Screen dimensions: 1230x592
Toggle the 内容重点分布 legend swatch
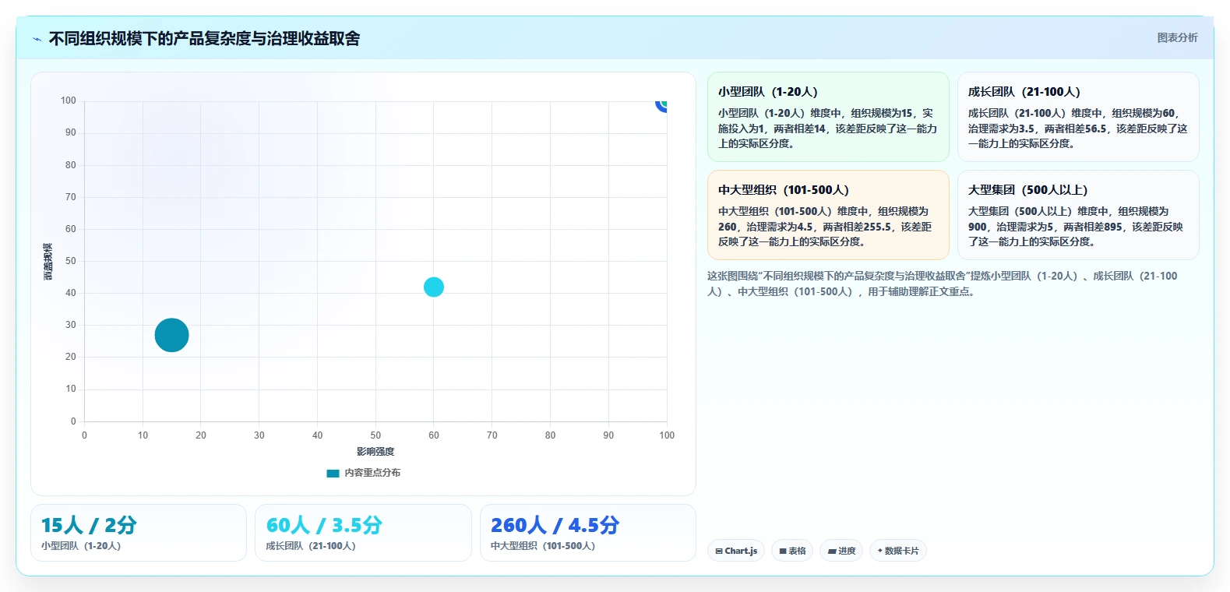[333, 473]
